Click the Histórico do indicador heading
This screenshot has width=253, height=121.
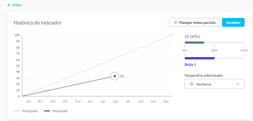pyautogui.click(x=38, y=23)
